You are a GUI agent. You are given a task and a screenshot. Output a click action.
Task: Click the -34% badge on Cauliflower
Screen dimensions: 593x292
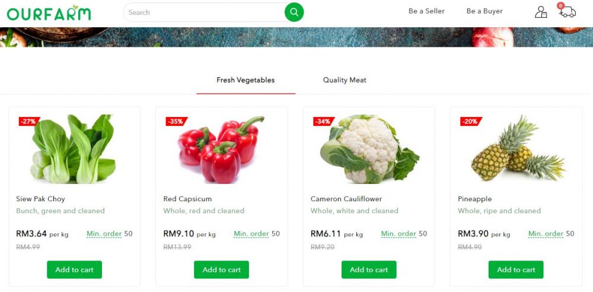pyautogui.click(x=323, y=122)
